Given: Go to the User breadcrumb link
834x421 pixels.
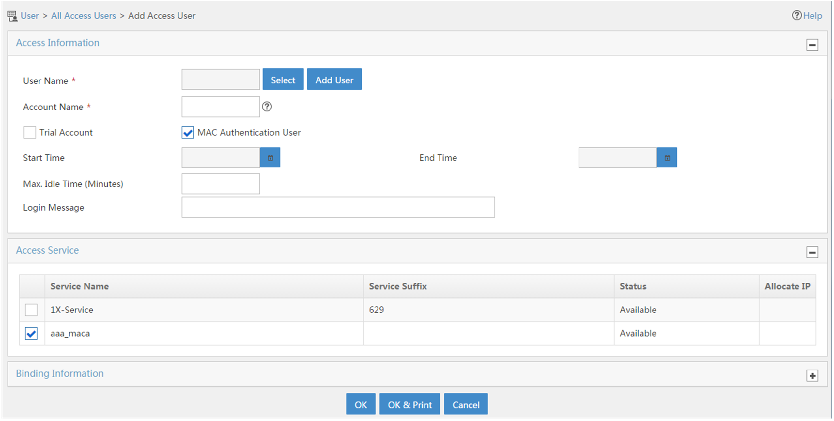Looking at the screenshot, I should 30,16.
